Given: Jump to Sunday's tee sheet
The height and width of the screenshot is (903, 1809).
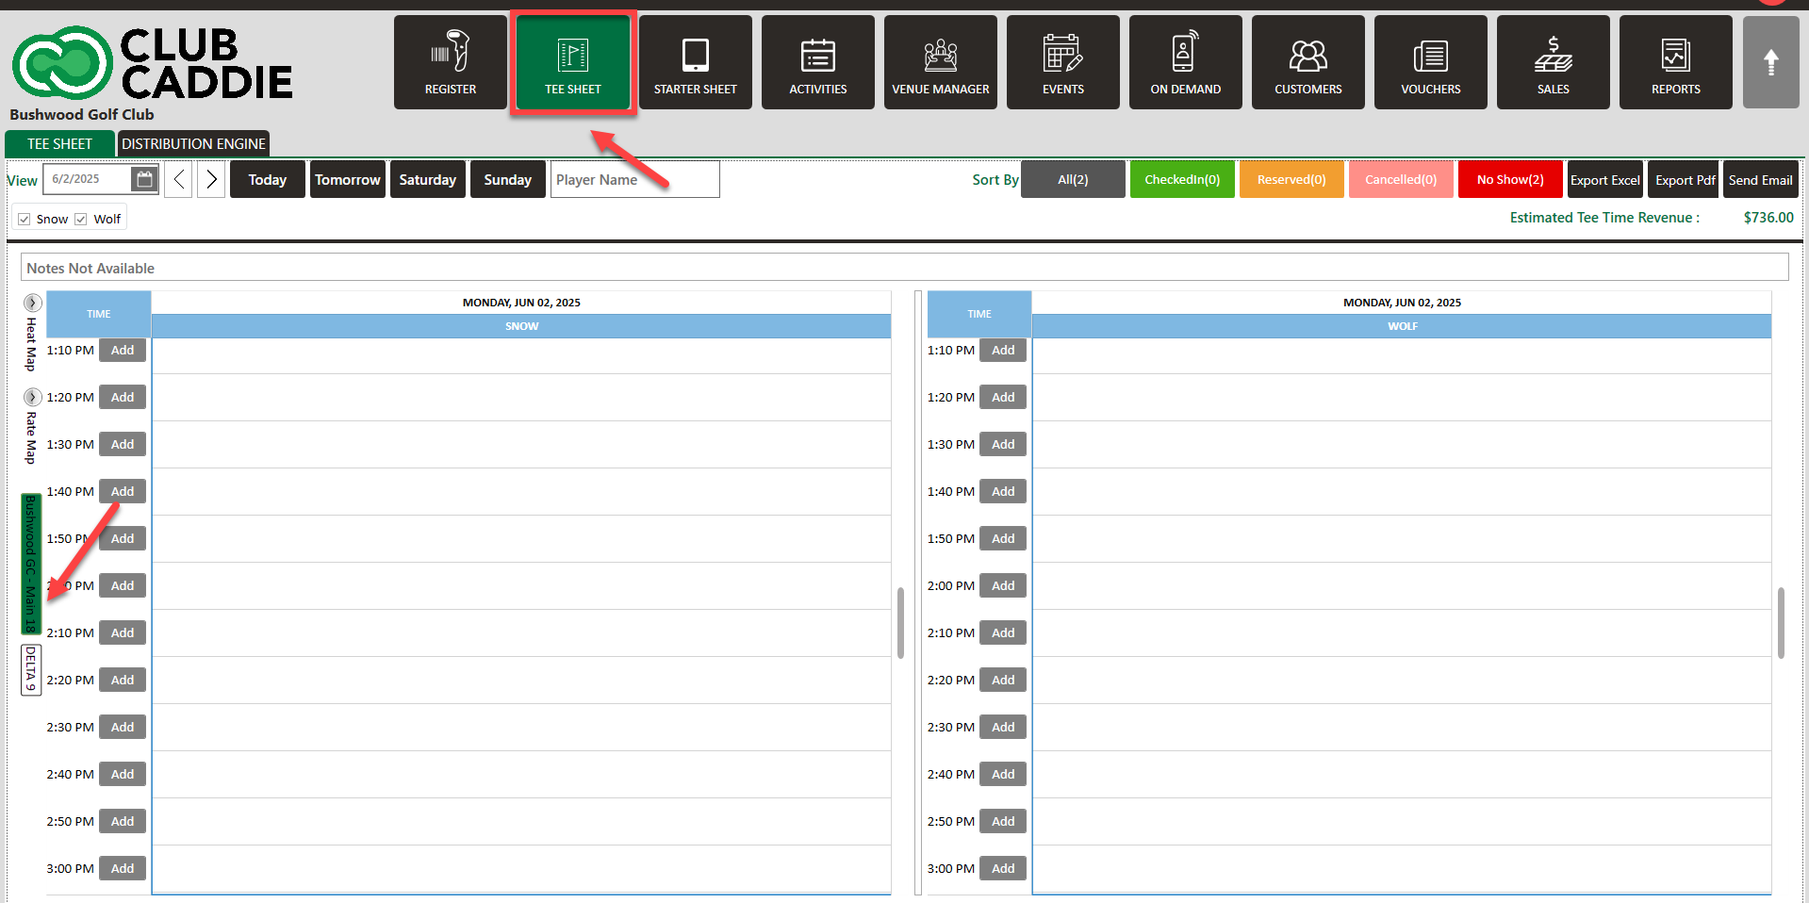Looking at the screenshot, I should coord(508,179).
